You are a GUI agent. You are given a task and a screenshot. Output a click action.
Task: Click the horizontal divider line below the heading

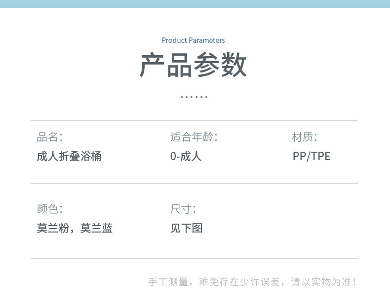point(194,121)
